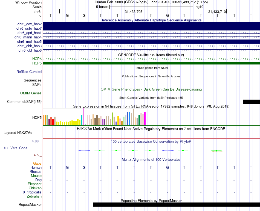Click the 31,433,705 position marker

click(x=134, y=12)
